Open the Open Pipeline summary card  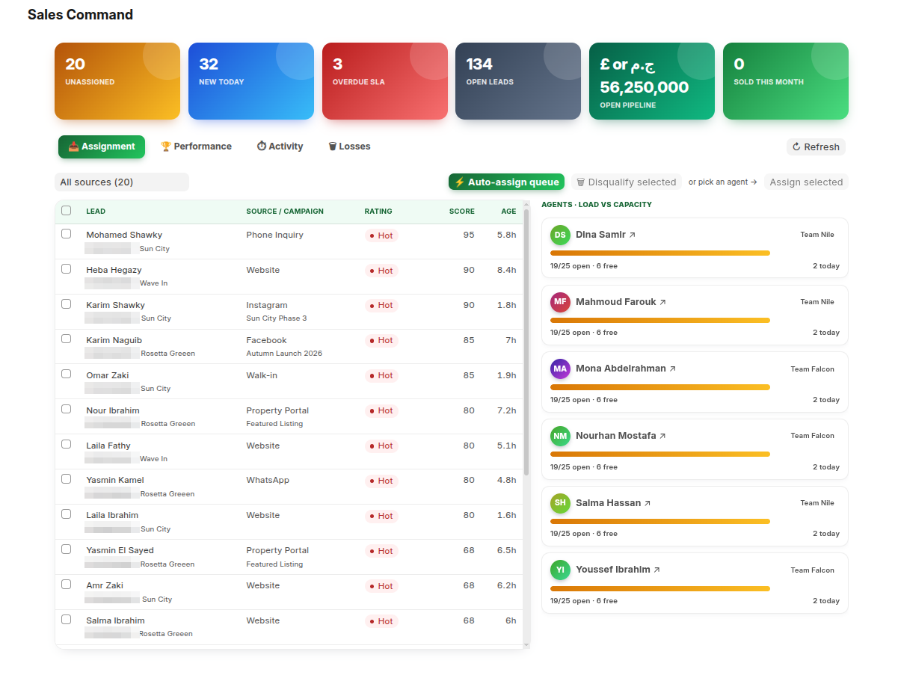click(x=652, y=81)
